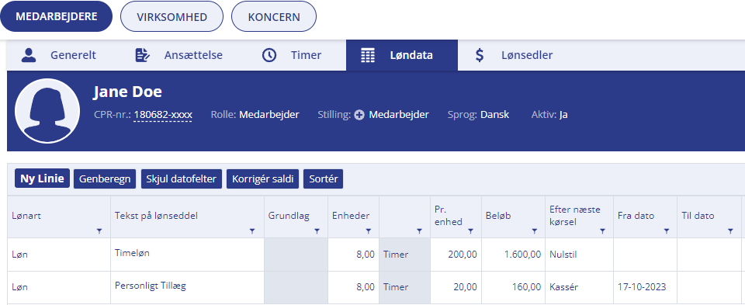Image resolution: width=745 pixels, height=305 pixels.
Task: Click the person icon beside Generelt
Action: [x=29, y=55]
